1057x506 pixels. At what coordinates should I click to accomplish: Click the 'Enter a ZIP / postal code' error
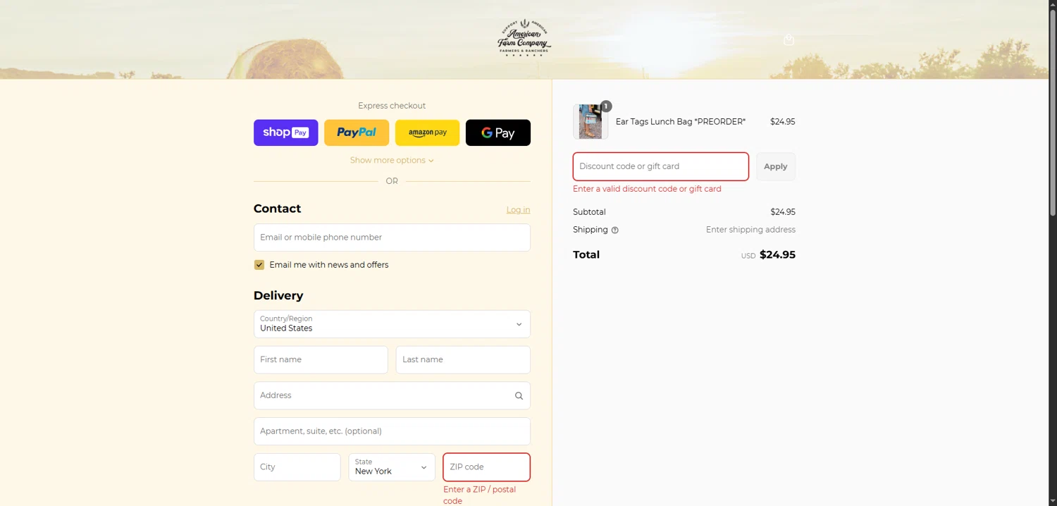click(x=480, y=495)
